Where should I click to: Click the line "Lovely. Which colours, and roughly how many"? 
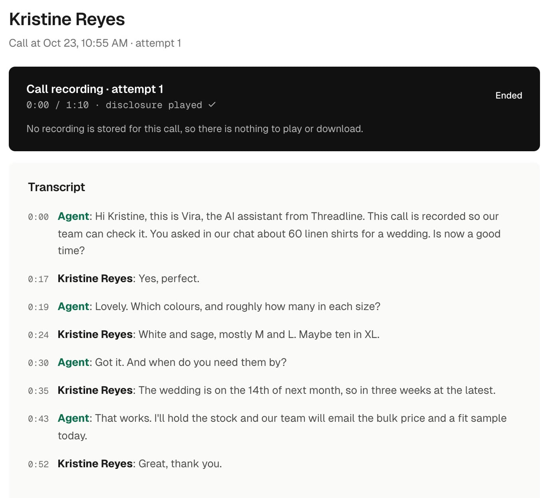point(238,306)
